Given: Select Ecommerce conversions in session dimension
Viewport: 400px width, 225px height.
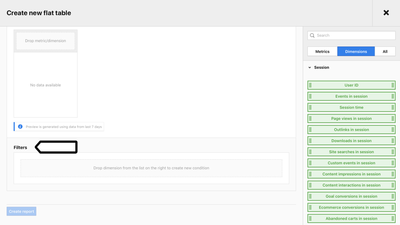Looking at the screenshot, I should coord(351,207).
